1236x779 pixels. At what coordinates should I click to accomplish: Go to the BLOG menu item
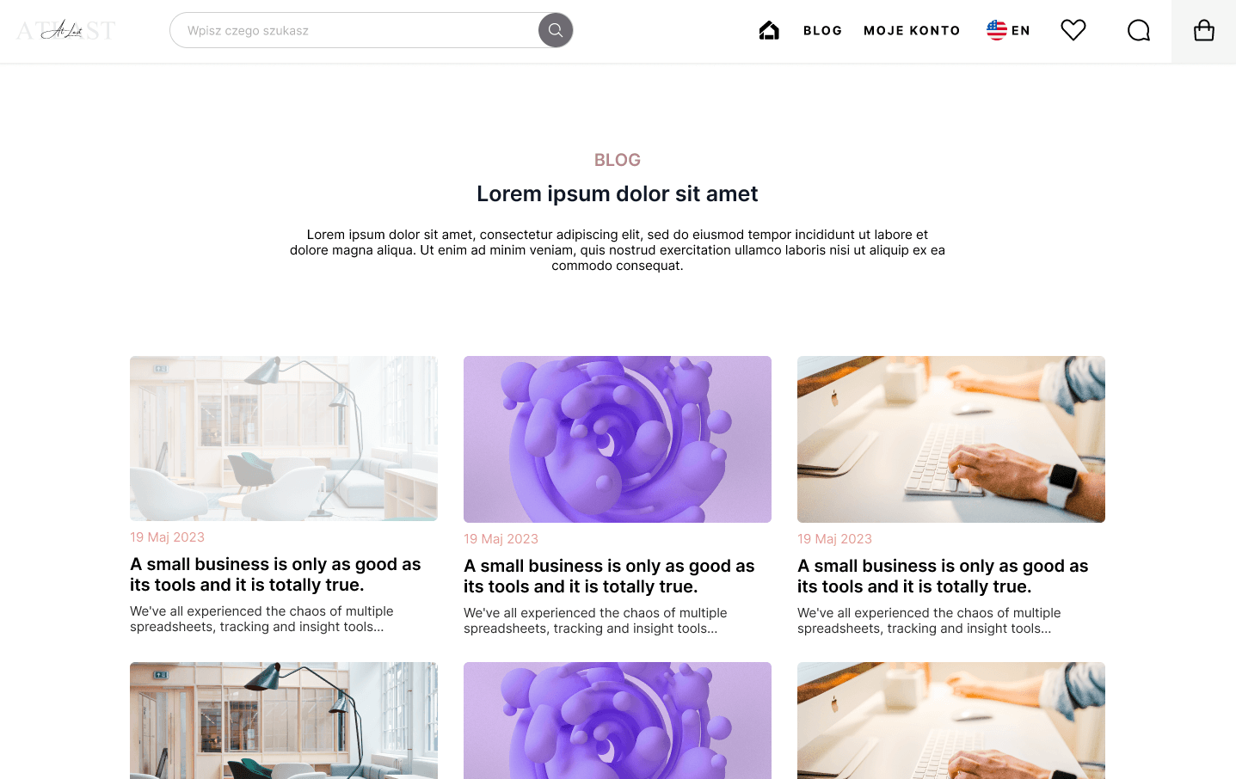[x=822, y=31]
